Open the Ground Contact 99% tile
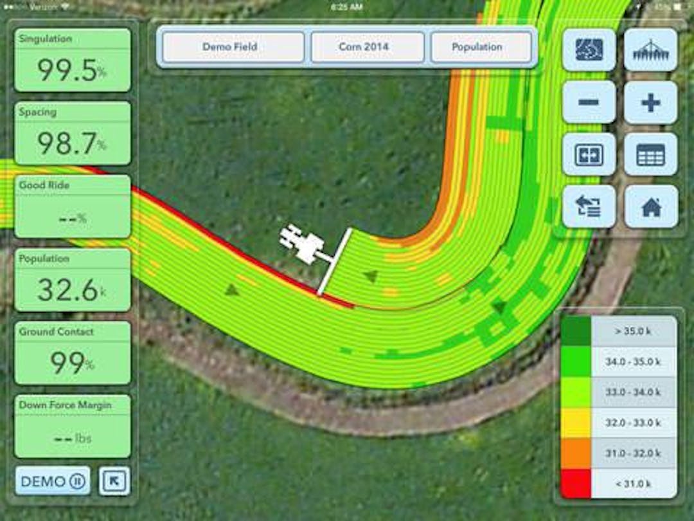 (72, 354)
